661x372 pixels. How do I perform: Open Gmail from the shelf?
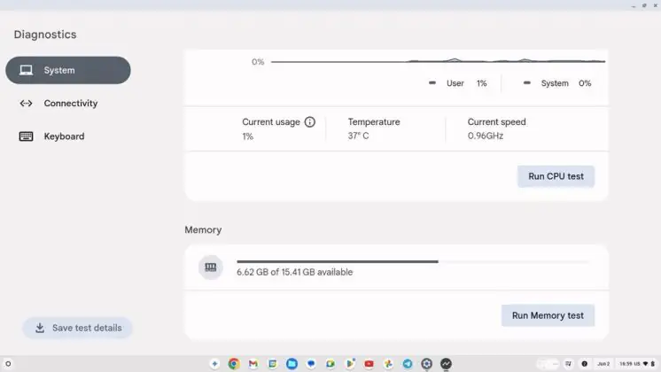coord(253,363)
